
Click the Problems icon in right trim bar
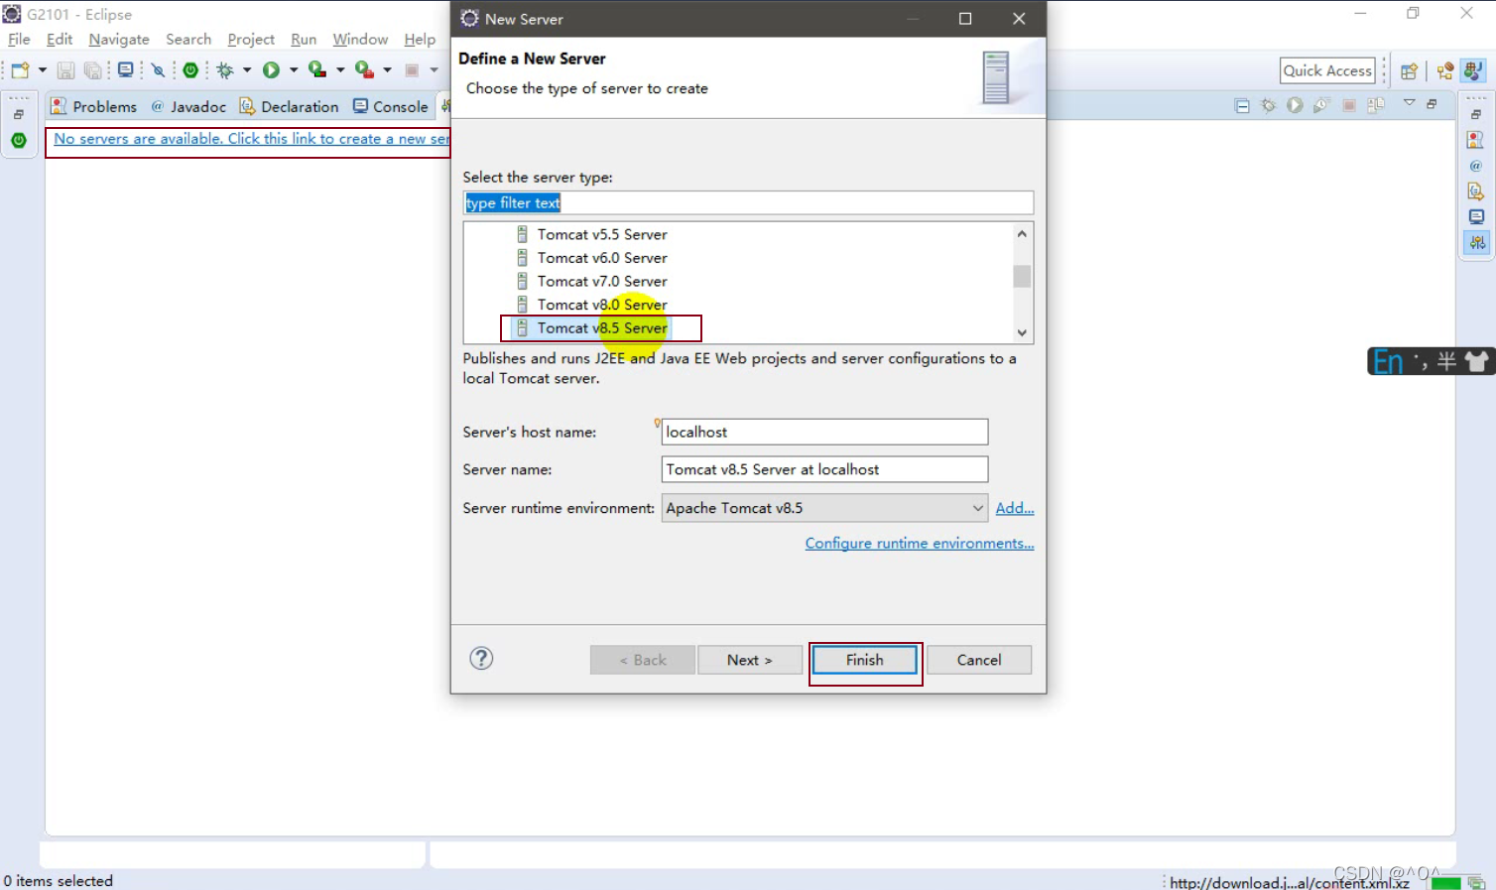point(1476,140)
